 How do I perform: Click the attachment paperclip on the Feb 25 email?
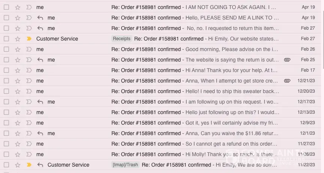[287, 60]
